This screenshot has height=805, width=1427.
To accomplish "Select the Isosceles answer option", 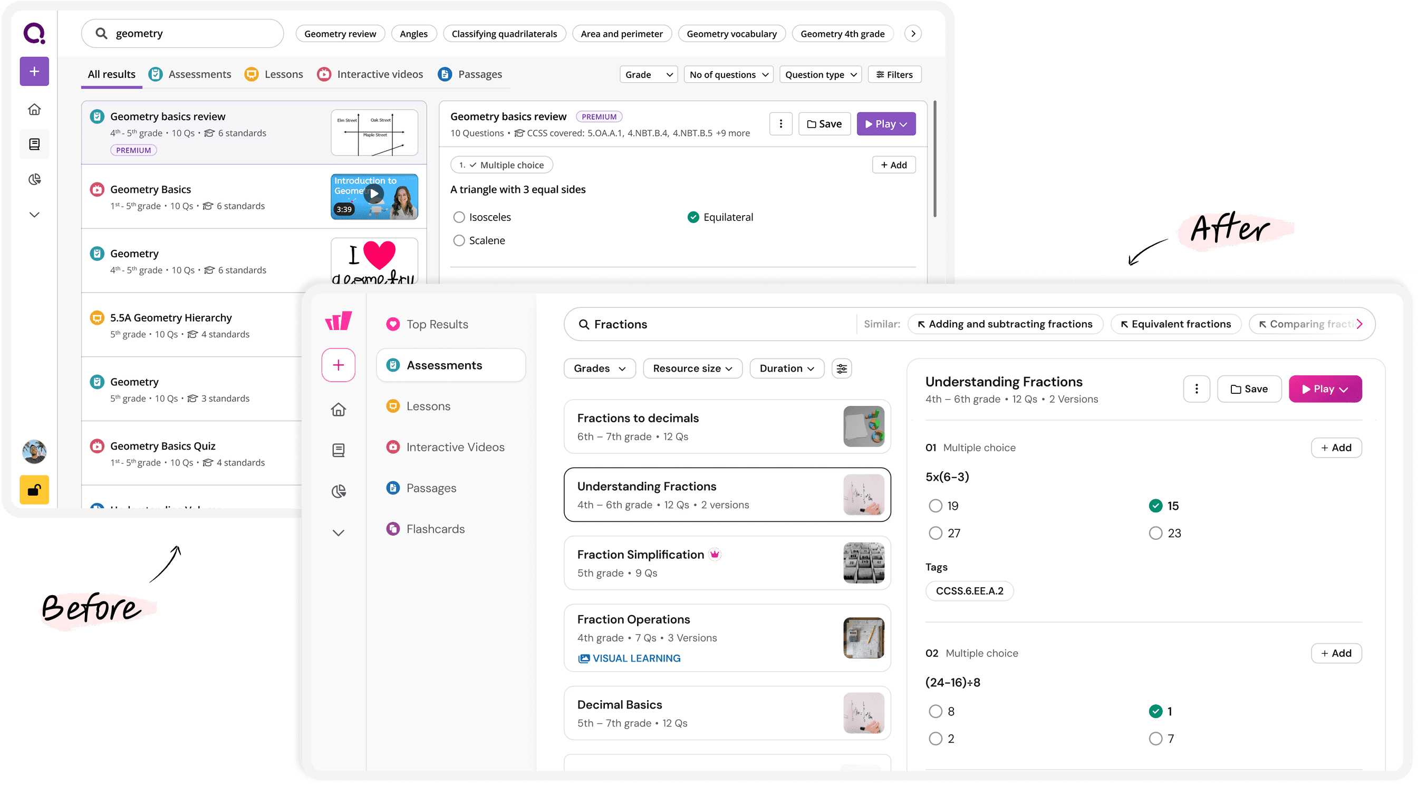I will pyautogui.click(x=459, y=217).
